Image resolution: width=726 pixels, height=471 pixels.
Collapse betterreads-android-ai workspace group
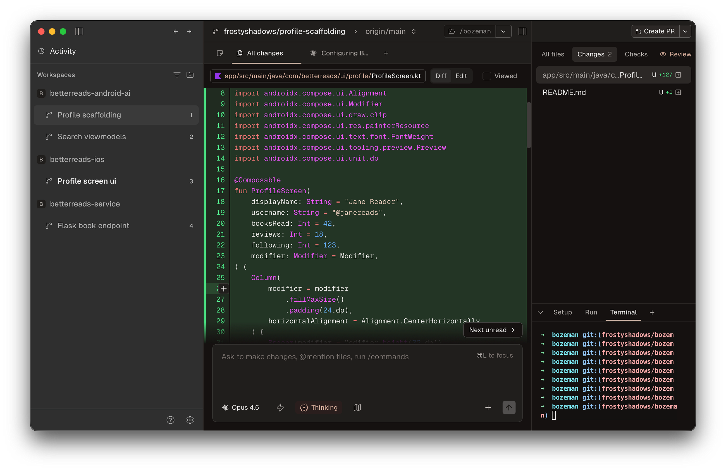pyautogui.click(x=90, y=93)
